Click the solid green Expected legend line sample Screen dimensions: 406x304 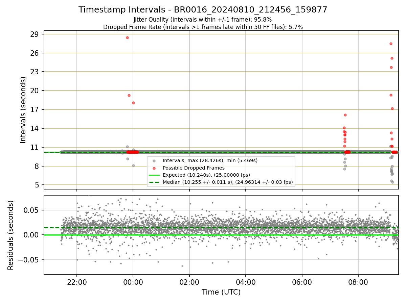click(154, 175)
